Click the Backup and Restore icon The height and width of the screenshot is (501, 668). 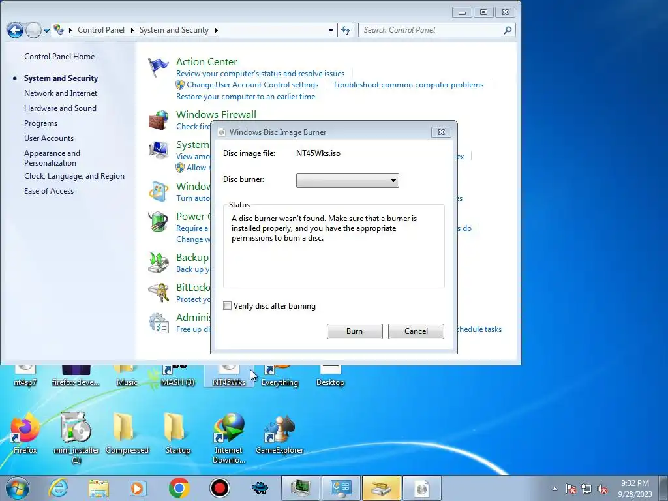pos(158,262)
